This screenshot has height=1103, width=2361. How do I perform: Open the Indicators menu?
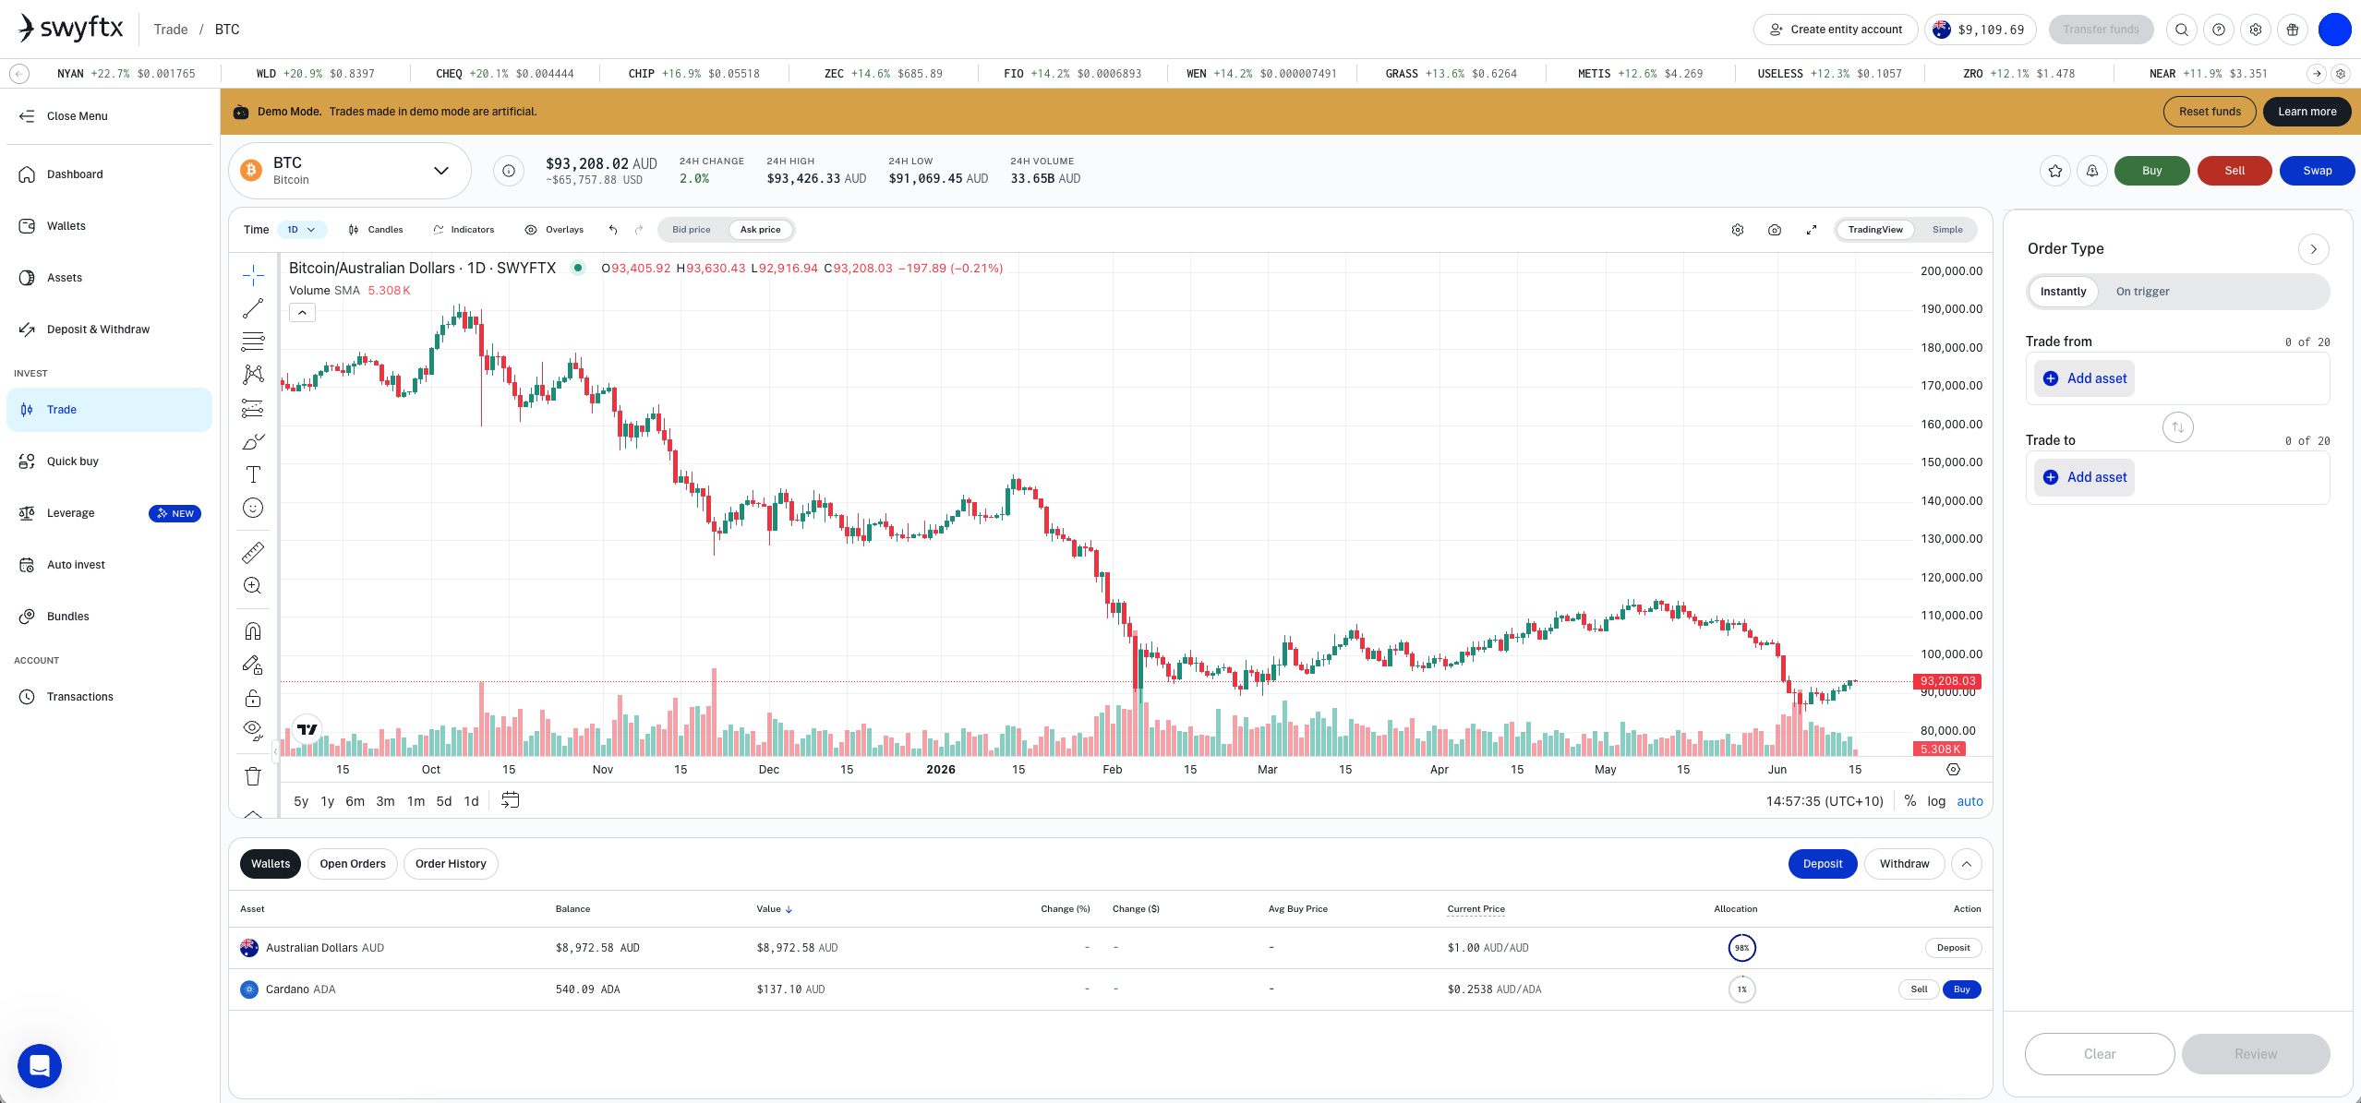(464, 230)
